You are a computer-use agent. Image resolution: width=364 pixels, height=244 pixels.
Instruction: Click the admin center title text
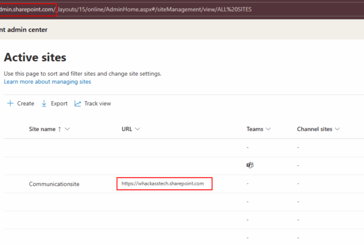tap(24, 30)
